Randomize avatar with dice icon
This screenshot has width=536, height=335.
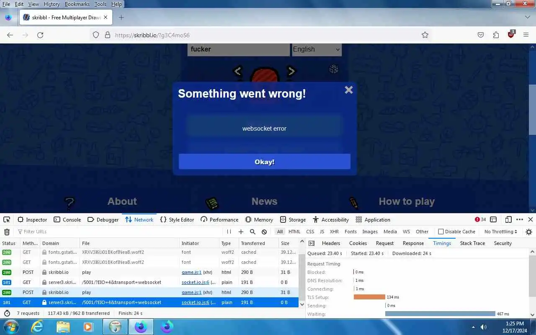click(x=334, y=69)
